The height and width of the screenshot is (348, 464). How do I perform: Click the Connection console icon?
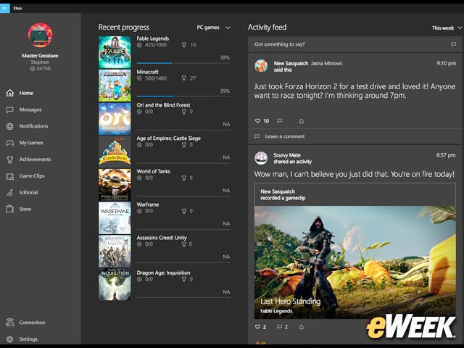(x=9, y=322)
